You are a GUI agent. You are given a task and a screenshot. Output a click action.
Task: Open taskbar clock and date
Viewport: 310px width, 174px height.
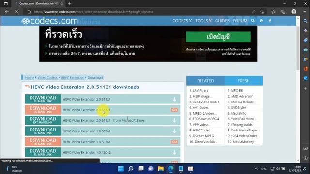pos(294,169)
